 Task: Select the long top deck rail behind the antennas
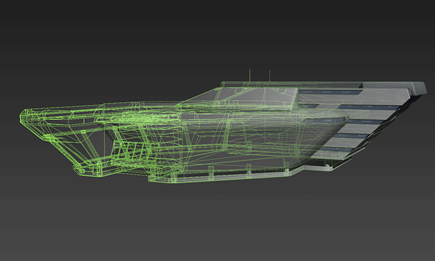(291, 83)
